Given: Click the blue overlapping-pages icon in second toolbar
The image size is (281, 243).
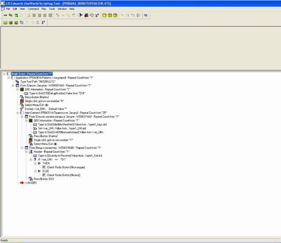Looking at the screenshot, I should (21, 23).
